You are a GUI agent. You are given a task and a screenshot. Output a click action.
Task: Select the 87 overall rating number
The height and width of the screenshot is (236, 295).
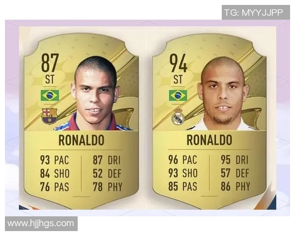click(x=50, y=63)
